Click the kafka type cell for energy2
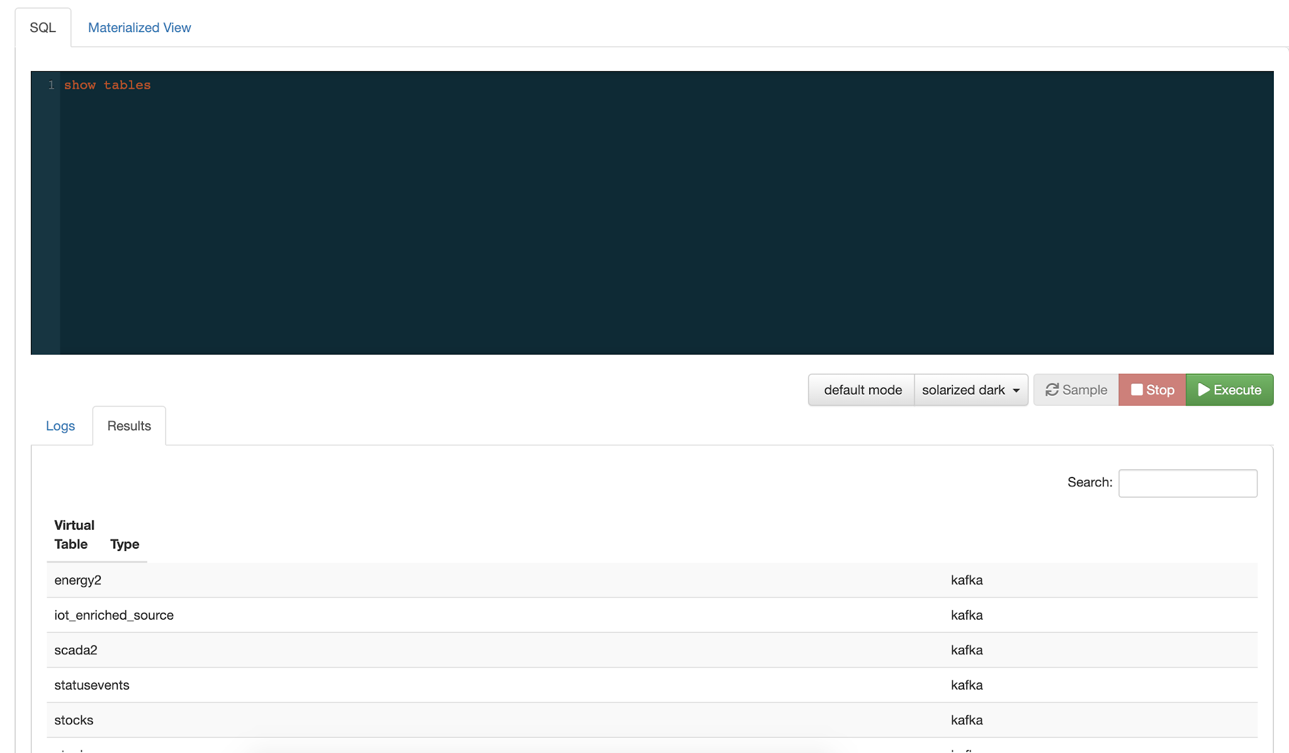Viewport: 1289px width, 753px height. point(967,580)
